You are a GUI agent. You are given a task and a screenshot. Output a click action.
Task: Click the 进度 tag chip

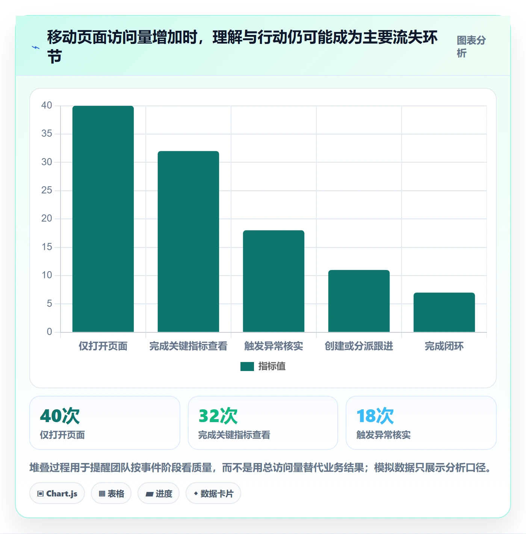coord(159,493)
